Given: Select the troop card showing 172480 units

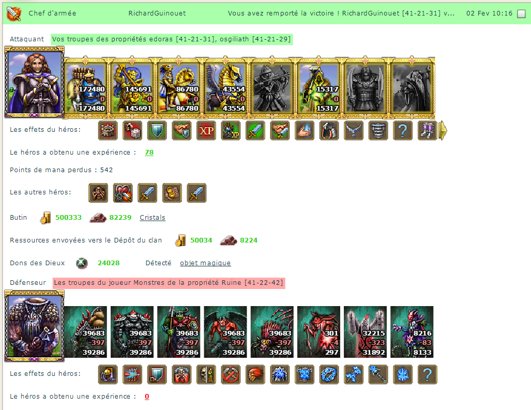Looking at the screenshot, I should point(85,87).
